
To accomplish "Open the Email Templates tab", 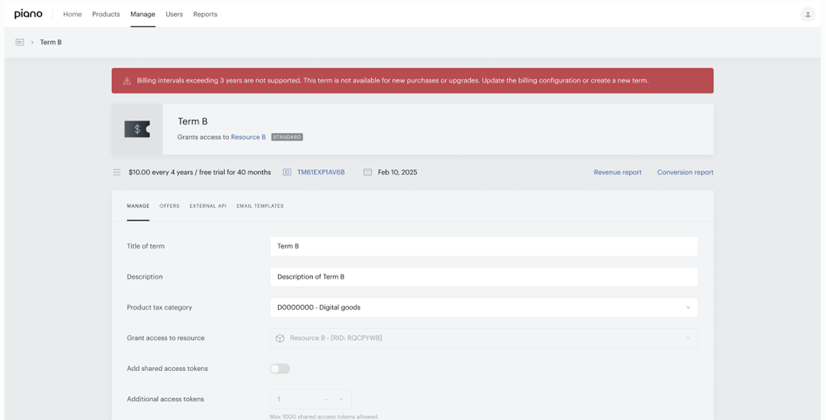I will point(260,206).
